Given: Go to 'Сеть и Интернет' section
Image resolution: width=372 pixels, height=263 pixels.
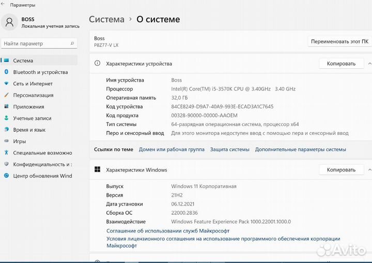Looking at the screenshot, I should click(33, 84).
